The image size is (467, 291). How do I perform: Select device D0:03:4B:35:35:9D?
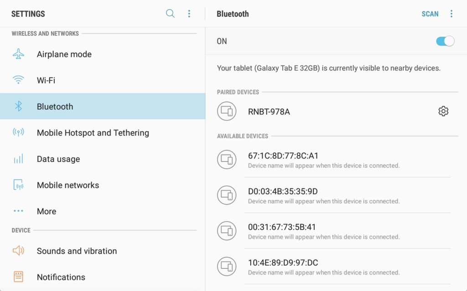coord(283,195)
